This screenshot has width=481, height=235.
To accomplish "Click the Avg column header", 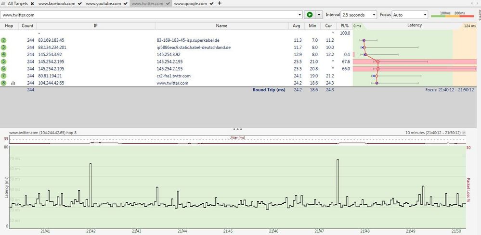I will coord(296,25).
